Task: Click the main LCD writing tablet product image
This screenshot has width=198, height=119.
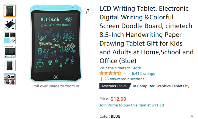Action: pyautogui.click(x=56, y=43)
